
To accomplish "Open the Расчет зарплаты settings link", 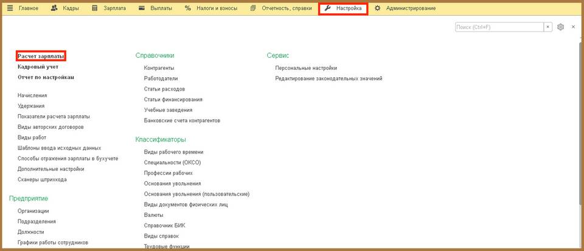I will pos(41,56).
